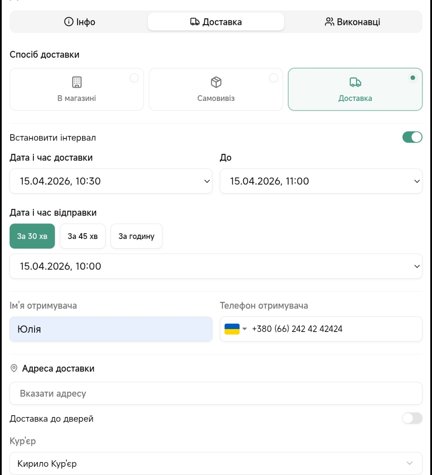Click the truck icon on the Доставка tab
This screenshot has width=432, height=475.
tap(194, 22)
